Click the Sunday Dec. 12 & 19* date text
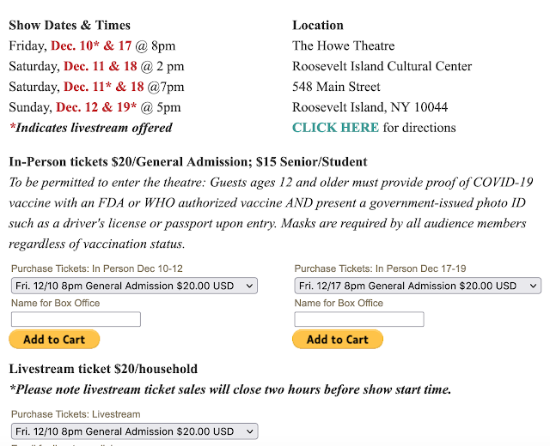The height and width of the screenshot is (446, 550). [98, 107]
